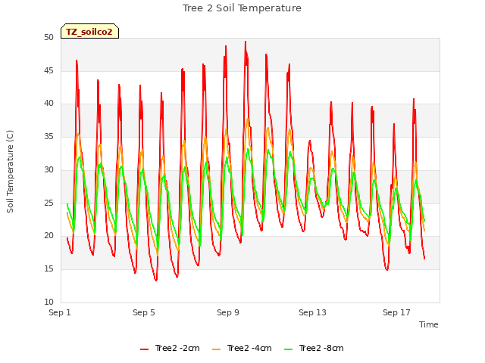Select the Tree2 -2cm legend entry
Screen dimensions: 485x363
click(170, 348)
